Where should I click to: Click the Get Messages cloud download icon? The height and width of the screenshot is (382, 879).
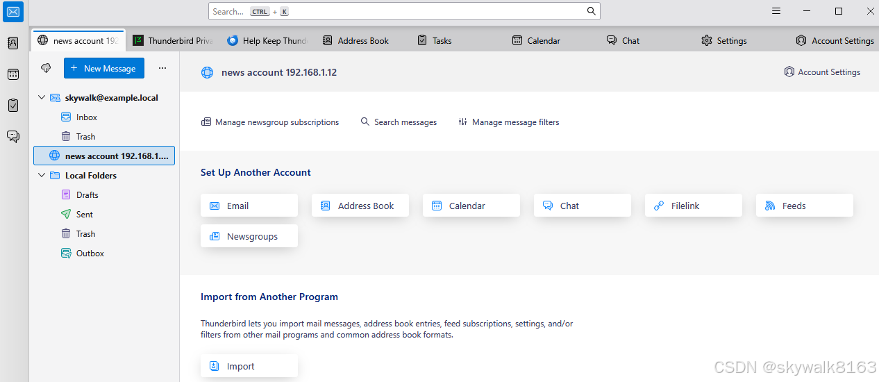click(x=46, y=68)
